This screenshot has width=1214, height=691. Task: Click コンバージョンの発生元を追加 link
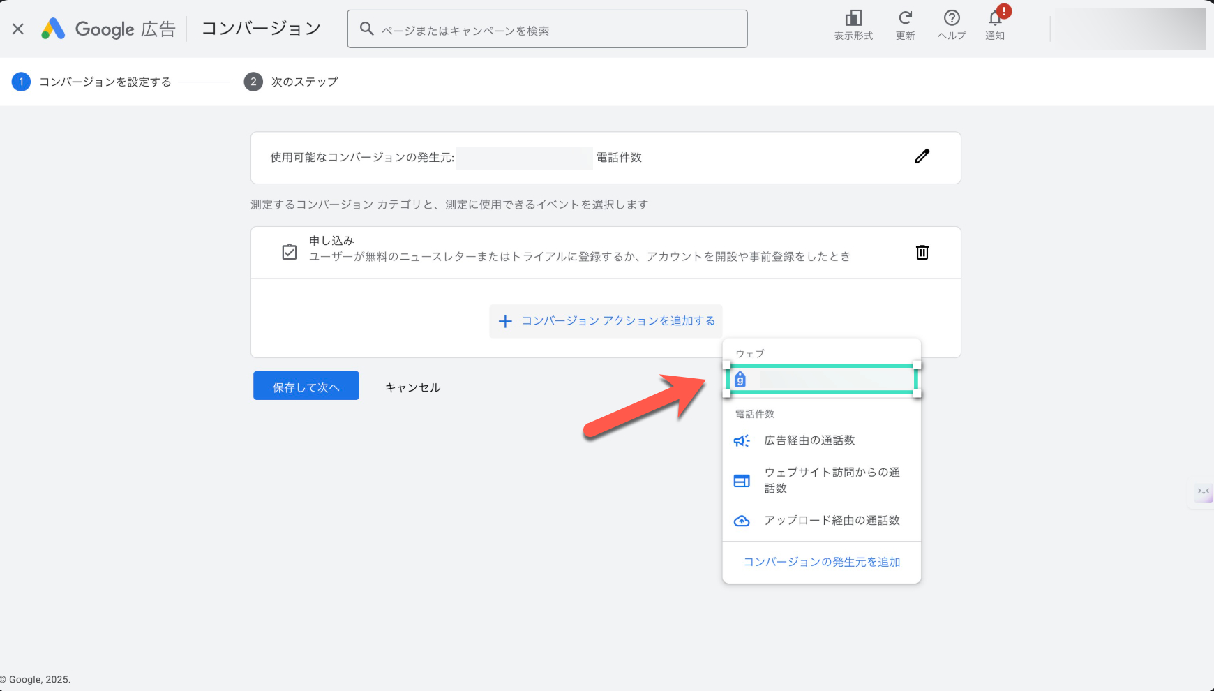point(821,562)
